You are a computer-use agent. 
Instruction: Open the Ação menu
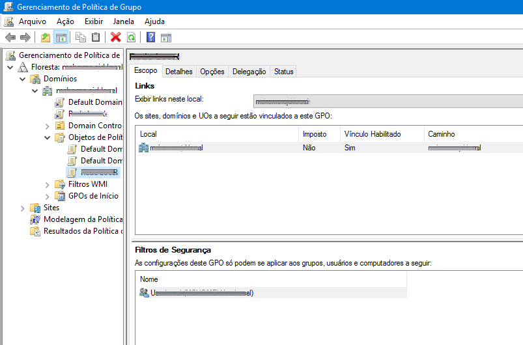[65, 21]
